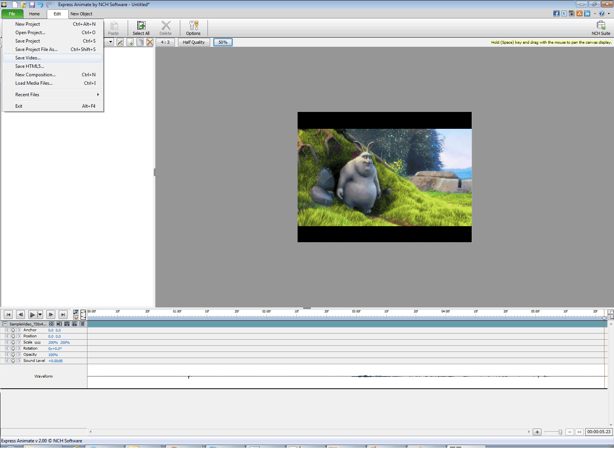Screen dimensions: 614x460
Task: Click the motion blur icon on SampleVideo layer
Action: click(x=67, y=324)
